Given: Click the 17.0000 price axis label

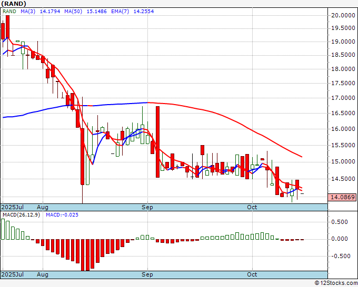Looking at the screenshot, I should [x=343, y=98].
